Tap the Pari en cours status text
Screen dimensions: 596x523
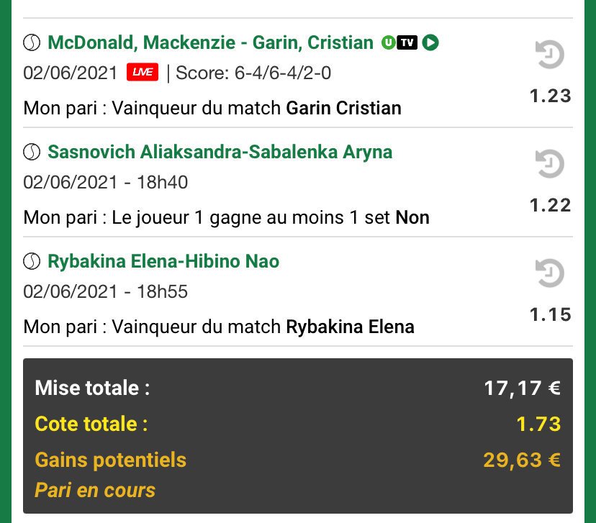(x=95, y=491)
